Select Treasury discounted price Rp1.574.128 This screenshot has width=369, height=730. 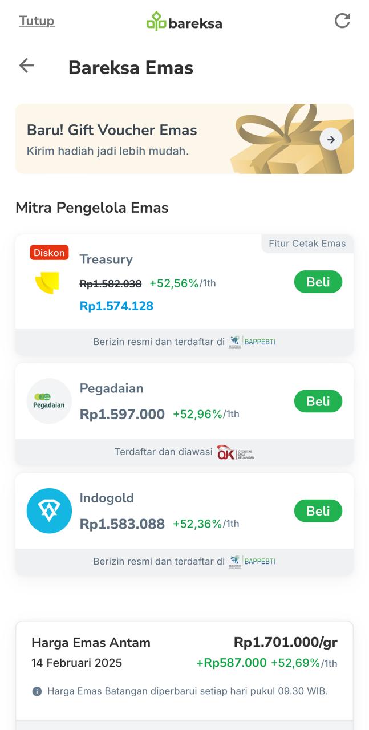(x=116, y=306)
